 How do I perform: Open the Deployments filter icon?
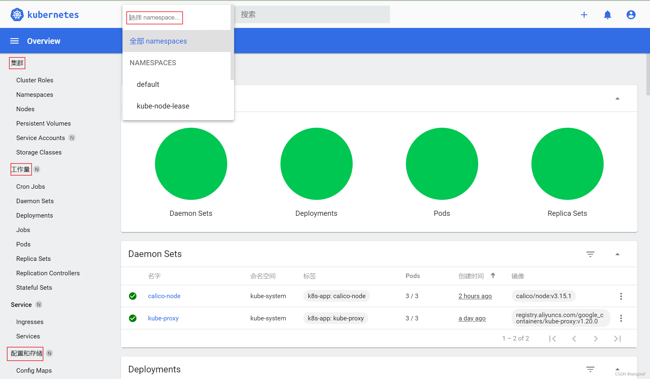tap(590, 369)
